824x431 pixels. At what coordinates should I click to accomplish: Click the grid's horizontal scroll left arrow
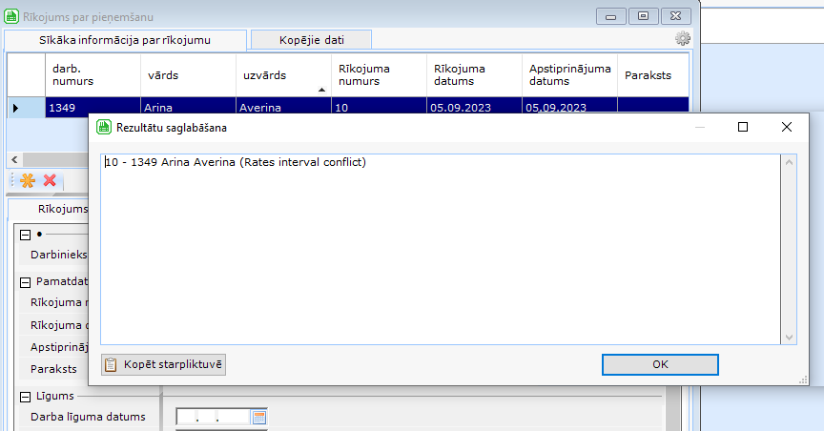[x=12, y=158]
